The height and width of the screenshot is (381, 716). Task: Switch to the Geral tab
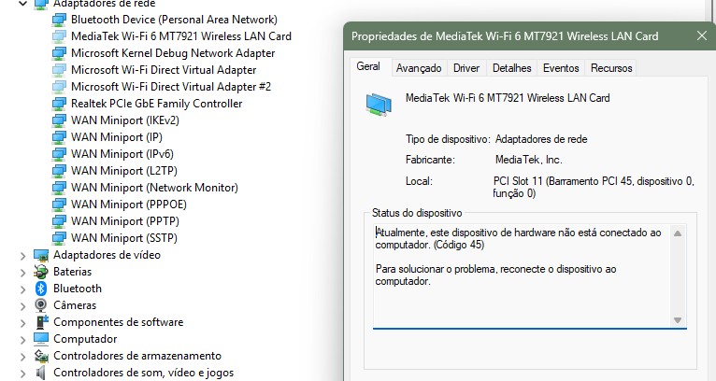click(x=368, y=66)
